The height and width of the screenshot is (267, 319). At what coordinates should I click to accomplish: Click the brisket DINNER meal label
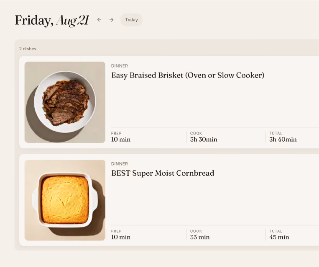coord(120,66)
